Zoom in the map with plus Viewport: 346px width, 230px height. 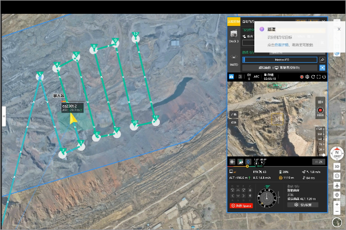click(337, 204)
